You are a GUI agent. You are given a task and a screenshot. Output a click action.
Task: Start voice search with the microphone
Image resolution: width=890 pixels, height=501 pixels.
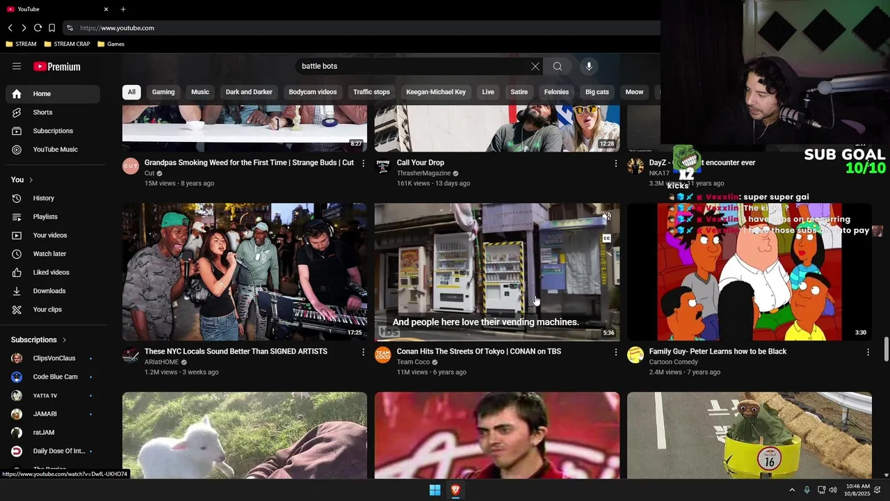tap(589, 66)
